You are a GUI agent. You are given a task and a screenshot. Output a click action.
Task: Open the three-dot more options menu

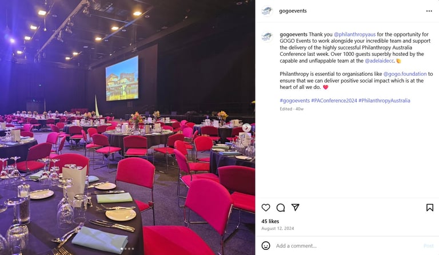point(429,11)
